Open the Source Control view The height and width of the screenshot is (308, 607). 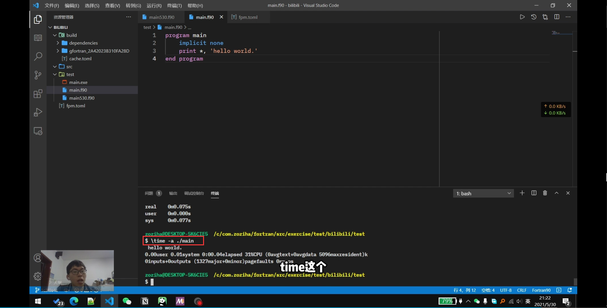coord(38,75)
